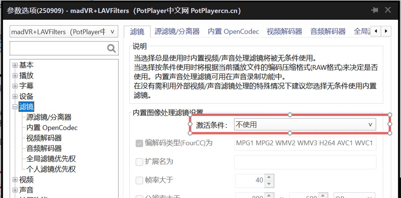This screenshot has width=401, height=198.
Task: Select 源滤镜/分离器 in the tree
Action: 49,117
